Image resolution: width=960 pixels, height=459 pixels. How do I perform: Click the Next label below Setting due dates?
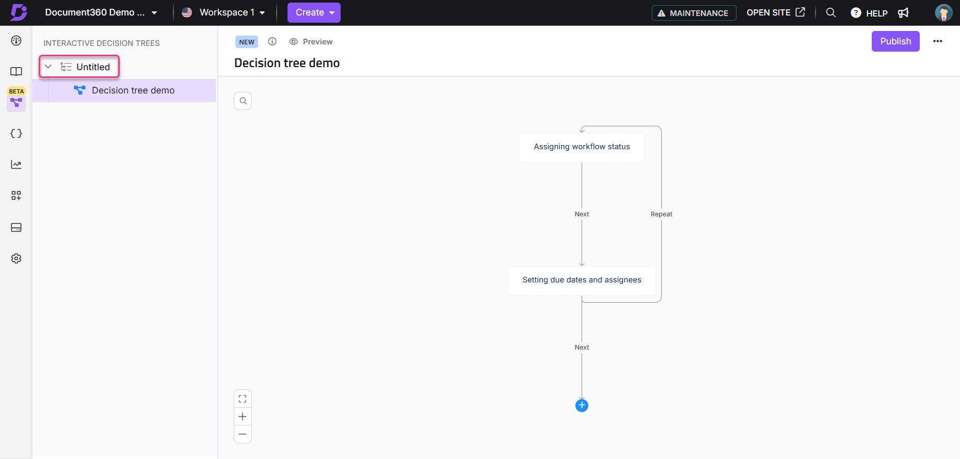point(582,347)
